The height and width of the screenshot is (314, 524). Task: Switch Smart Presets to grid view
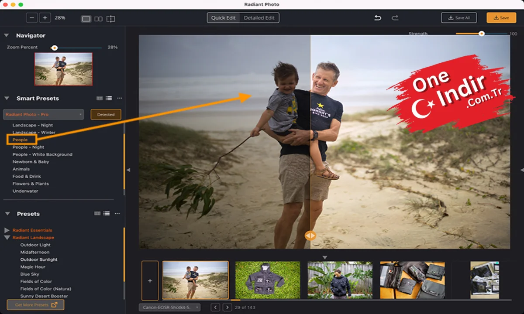coord(100,98)
